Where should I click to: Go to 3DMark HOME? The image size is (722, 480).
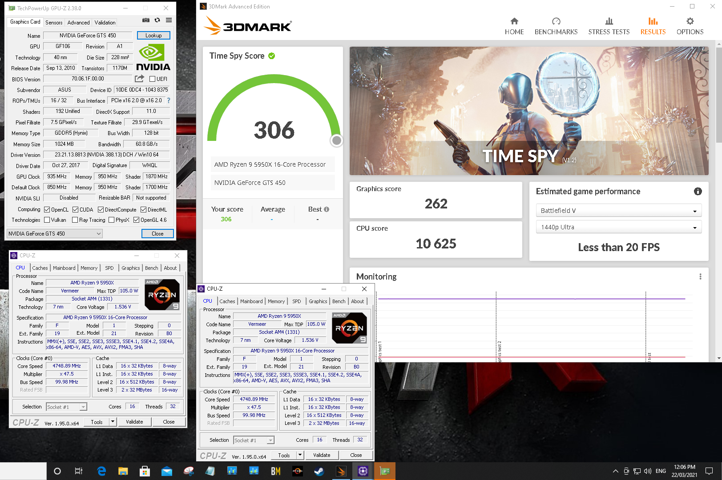[514, 26]
